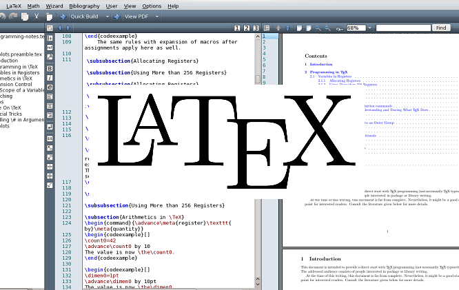Zoom out PDF with second magnifier

pyautogui.click(x=327, y=28)
